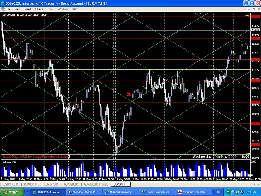Open the Forex Calendar taskbar button
The height and width of the screenshot is (196, 261).
[157, 192]
